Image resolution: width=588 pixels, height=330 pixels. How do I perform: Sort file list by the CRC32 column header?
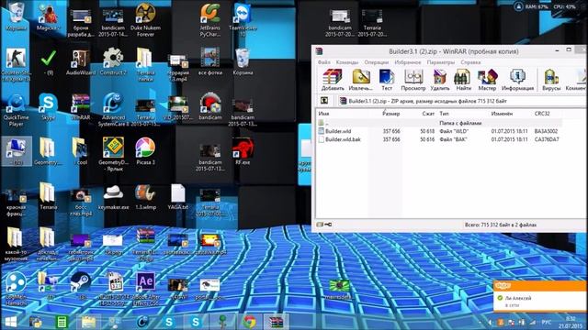[542, 114]
